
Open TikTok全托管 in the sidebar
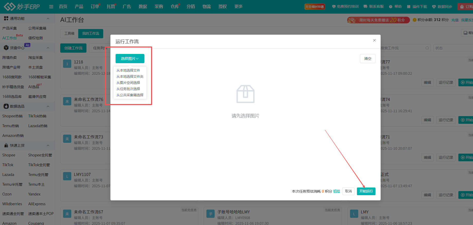pos(39,165)
